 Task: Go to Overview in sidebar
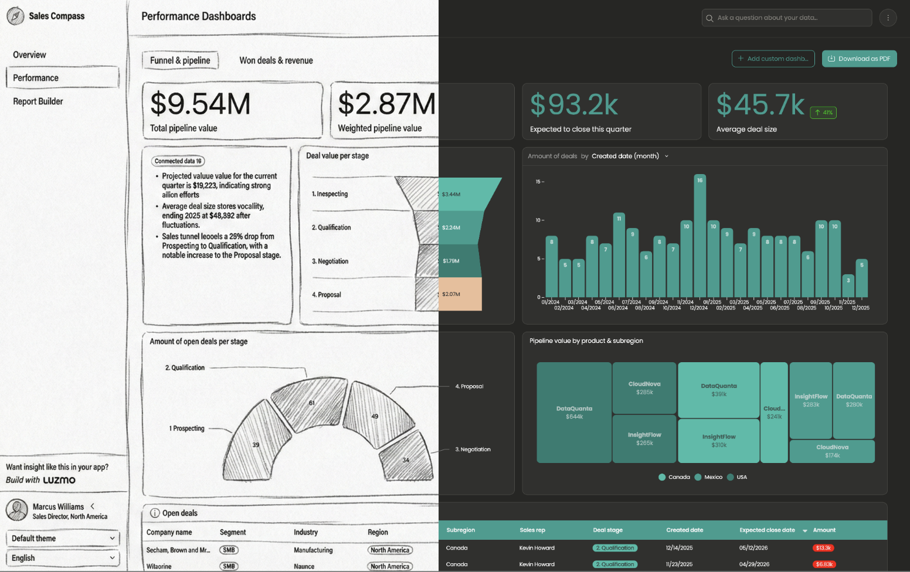29,55
